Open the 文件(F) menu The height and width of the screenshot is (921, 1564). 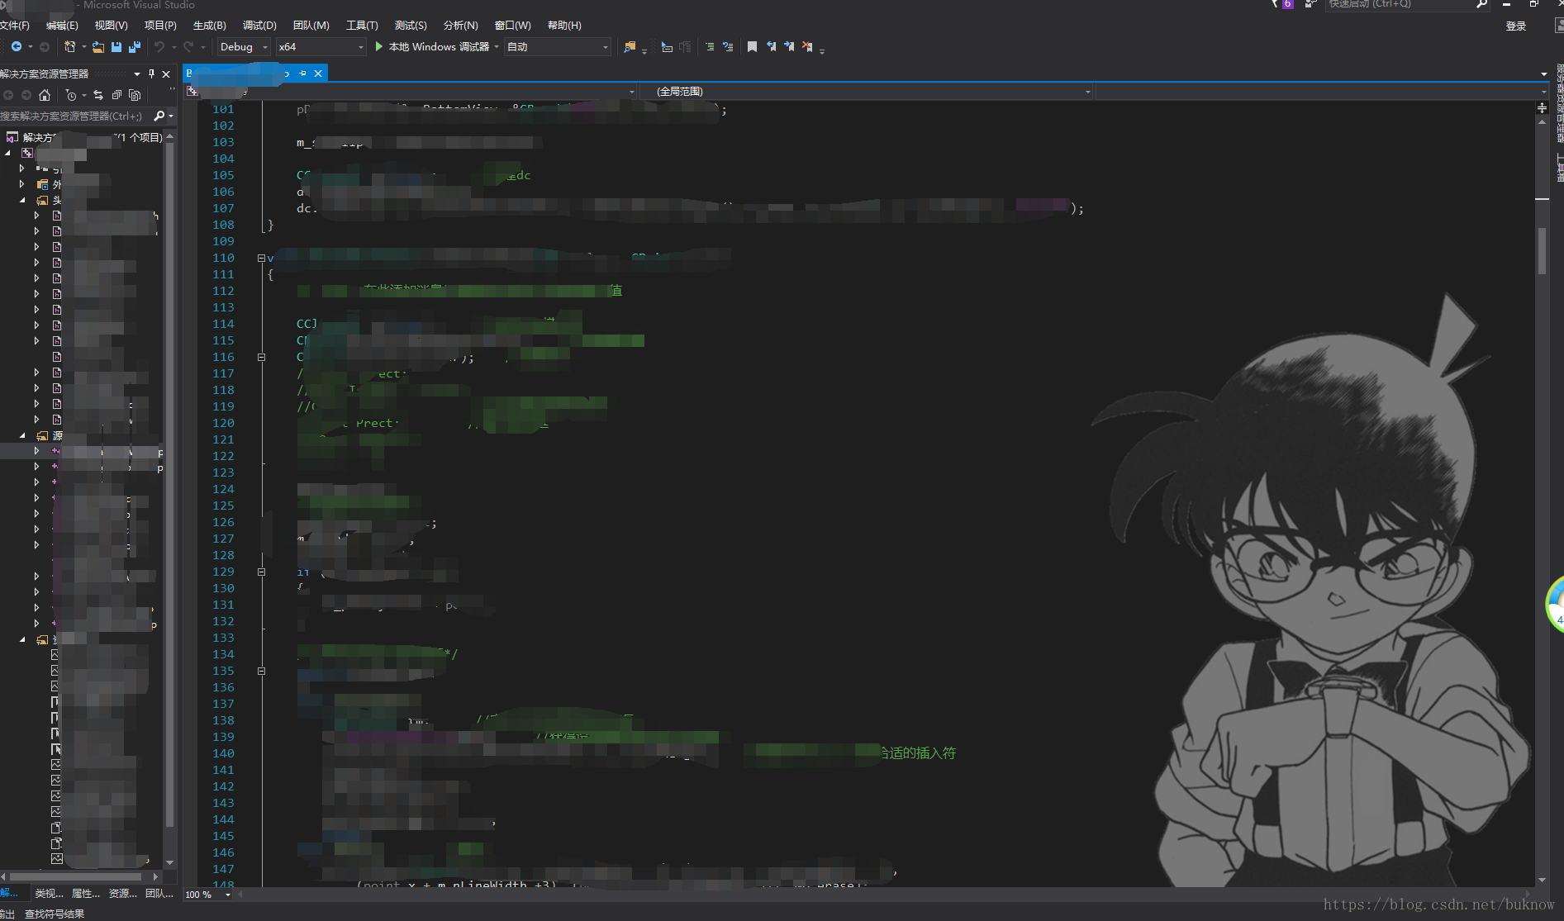15,26
